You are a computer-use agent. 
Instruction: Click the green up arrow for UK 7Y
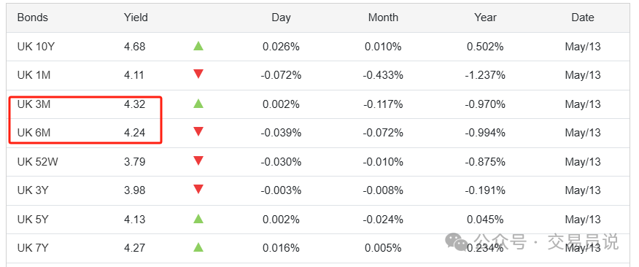198,247
